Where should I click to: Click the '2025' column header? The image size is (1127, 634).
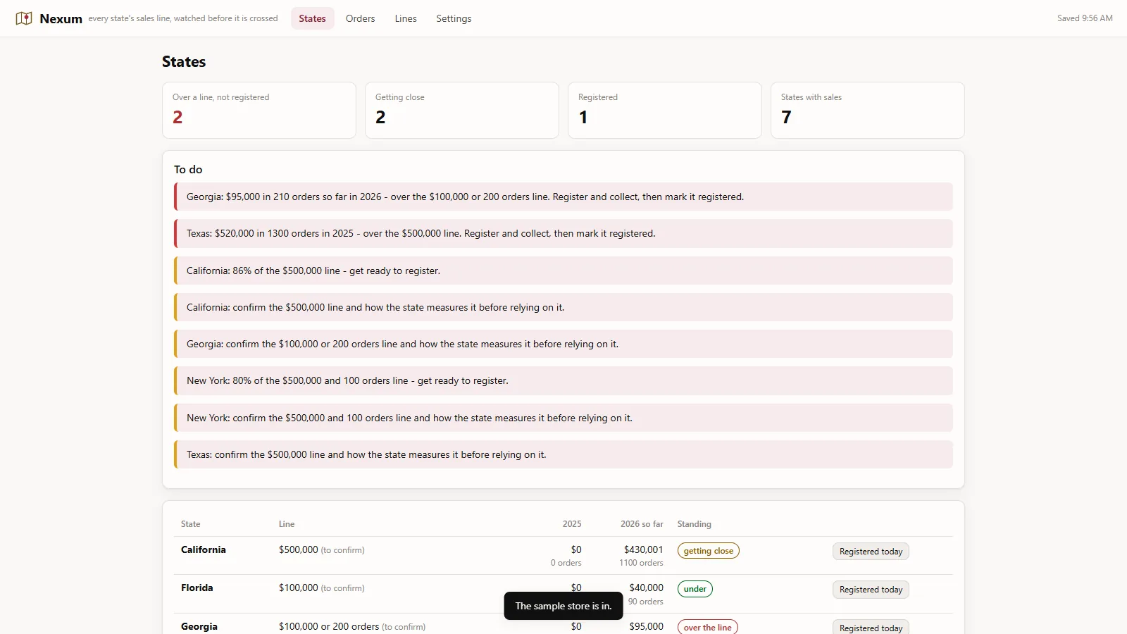point(572,524)
